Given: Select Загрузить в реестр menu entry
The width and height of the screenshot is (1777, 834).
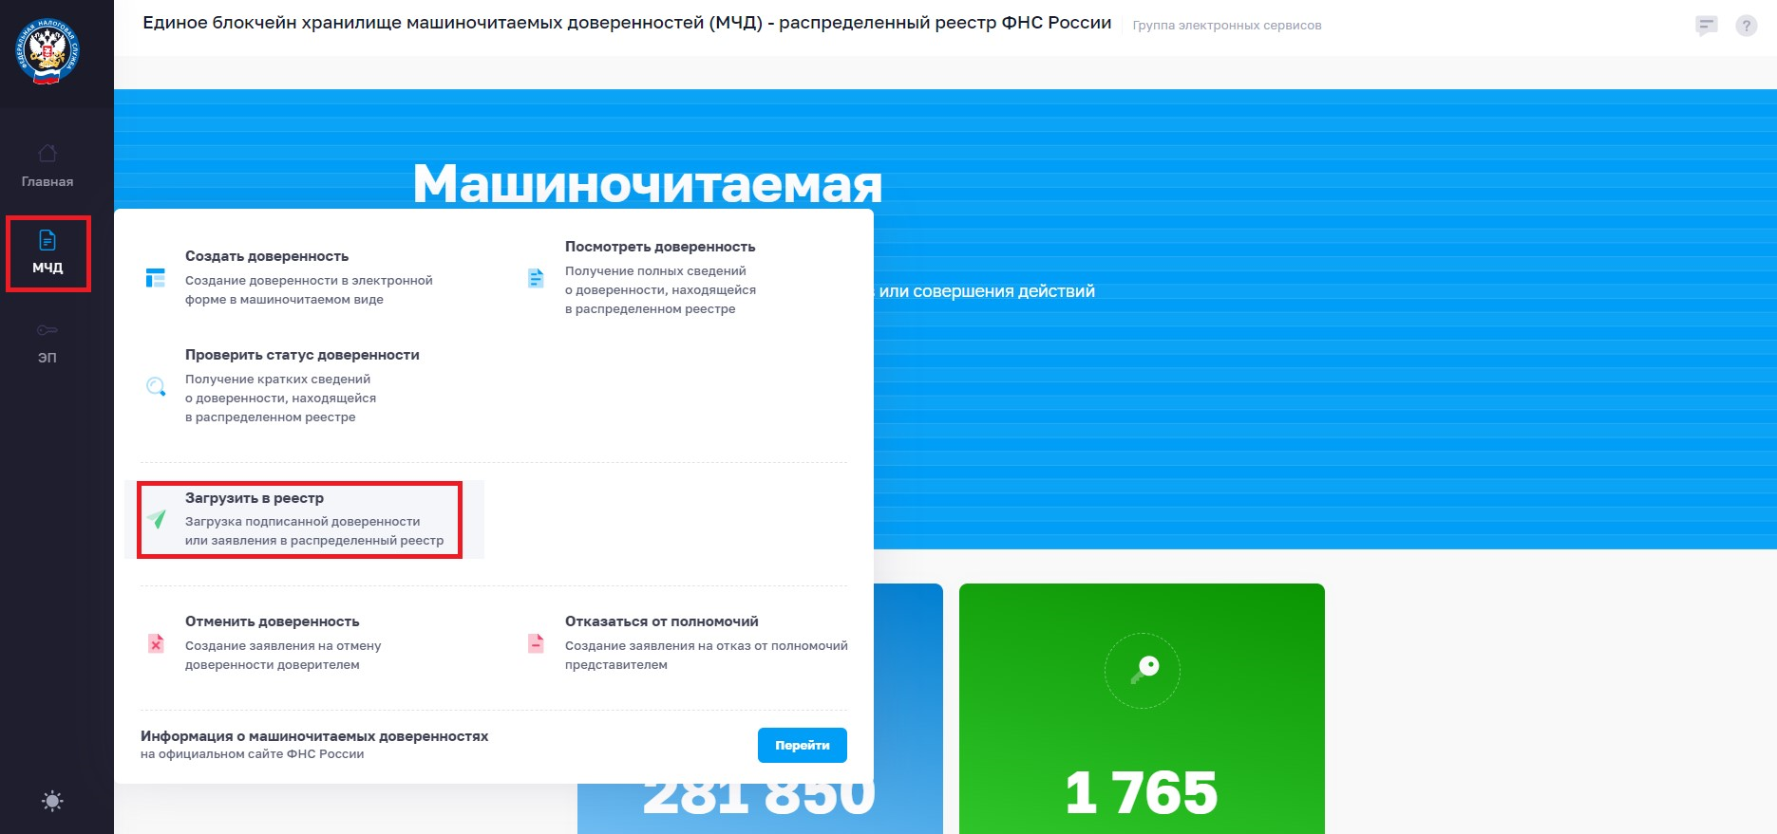Looking at the screenshot, I should pos(255,498).
